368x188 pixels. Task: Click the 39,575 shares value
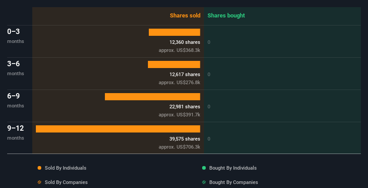[x=185, y=139]
